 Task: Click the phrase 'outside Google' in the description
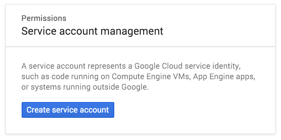coord(120,88)
